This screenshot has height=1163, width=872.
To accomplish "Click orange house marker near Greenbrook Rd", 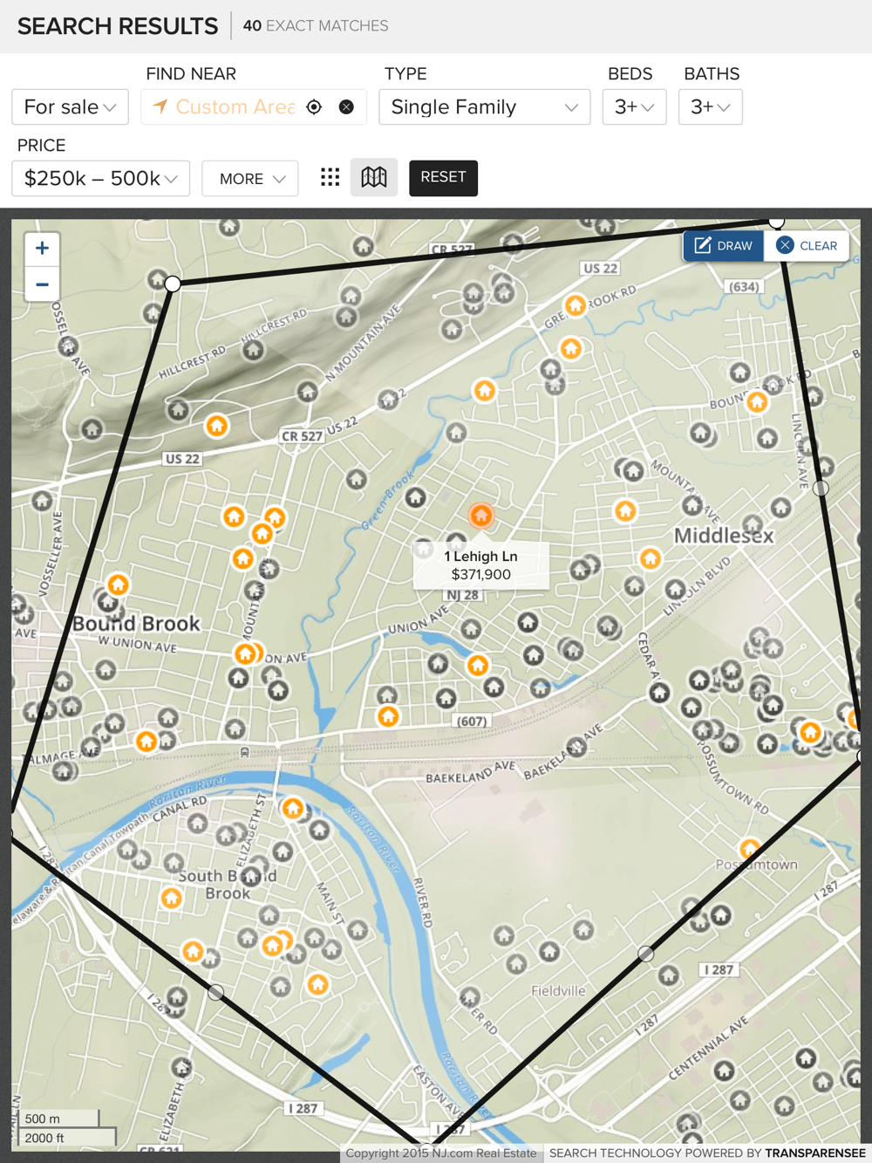I will (x=575, y=305).
